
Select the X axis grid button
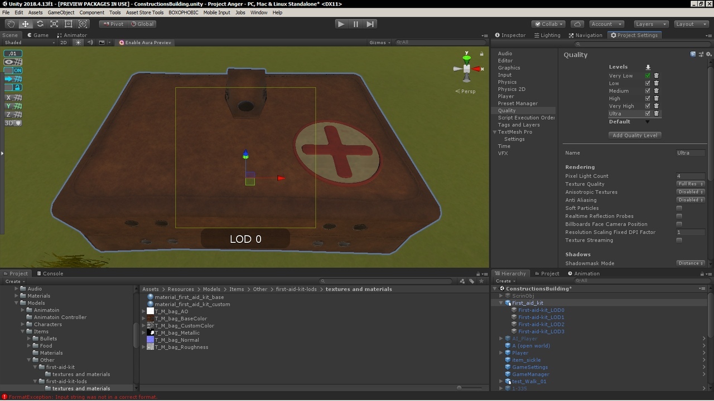[13, 98]
